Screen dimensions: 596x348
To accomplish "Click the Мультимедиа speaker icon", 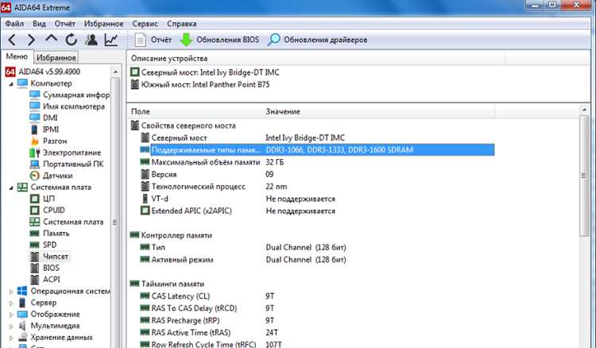I will [x=22, y=326].
